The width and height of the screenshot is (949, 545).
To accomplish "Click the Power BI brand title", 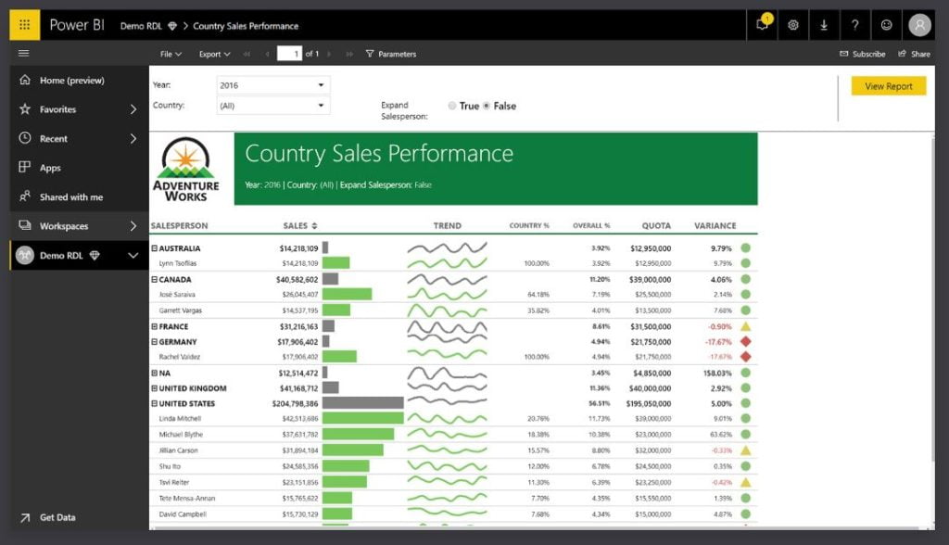I will (77, 25).
